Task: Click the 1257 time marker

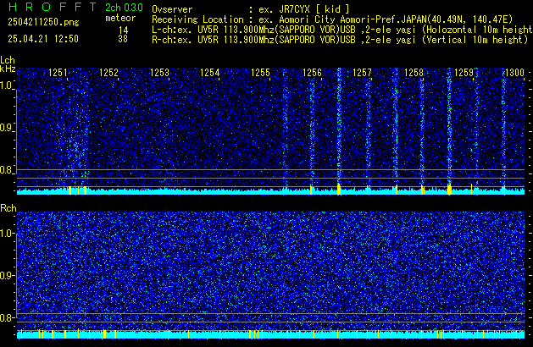Action: click(363, 73)
